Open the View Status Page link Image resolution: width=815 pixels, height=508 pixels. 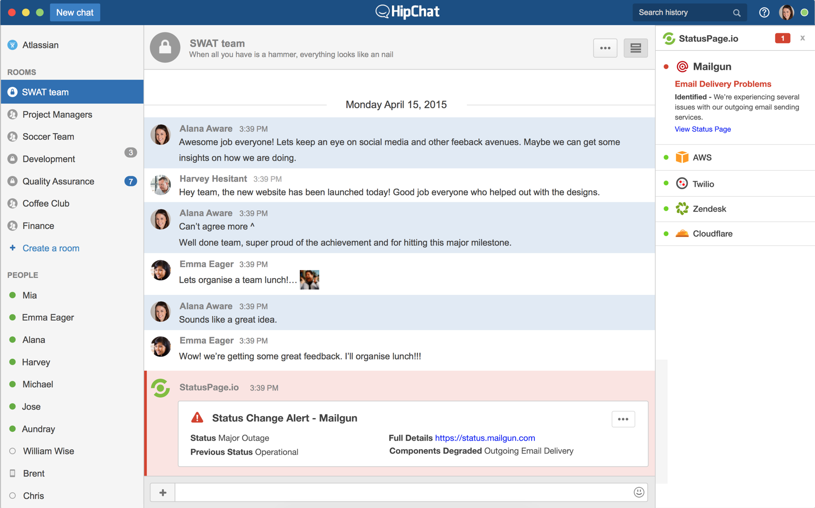click(x=703, y=129)
